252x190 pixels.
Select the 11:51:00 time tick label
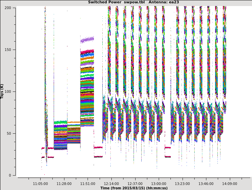[88, 184]
